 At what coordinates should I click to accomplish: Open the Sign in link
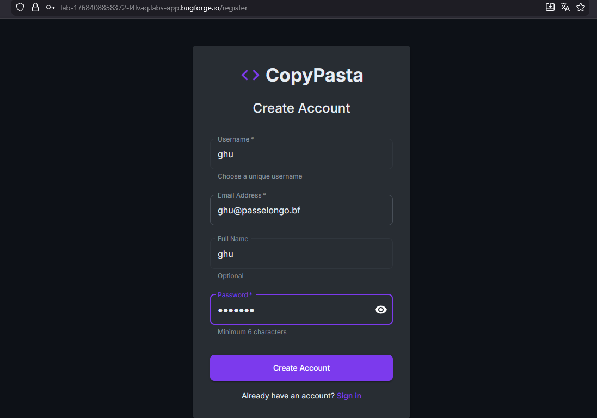coord(349,396)
